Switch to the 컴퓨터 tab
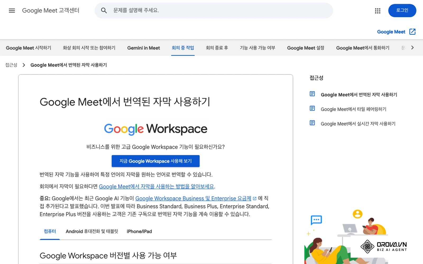 pos(50,232)
